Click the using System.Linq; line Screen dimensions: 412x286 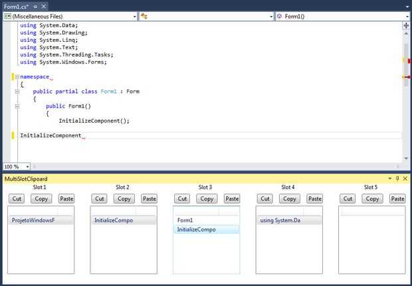click(x=49, y=40)
